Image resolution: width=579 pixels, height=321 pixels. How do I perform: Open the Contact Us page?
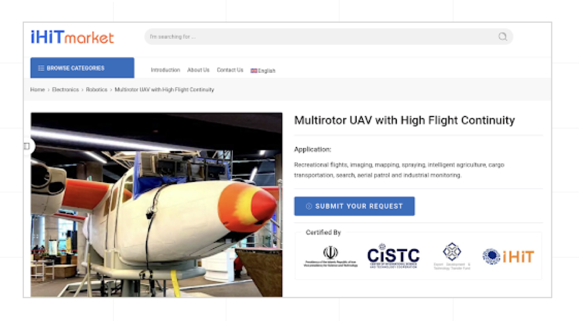230,70
